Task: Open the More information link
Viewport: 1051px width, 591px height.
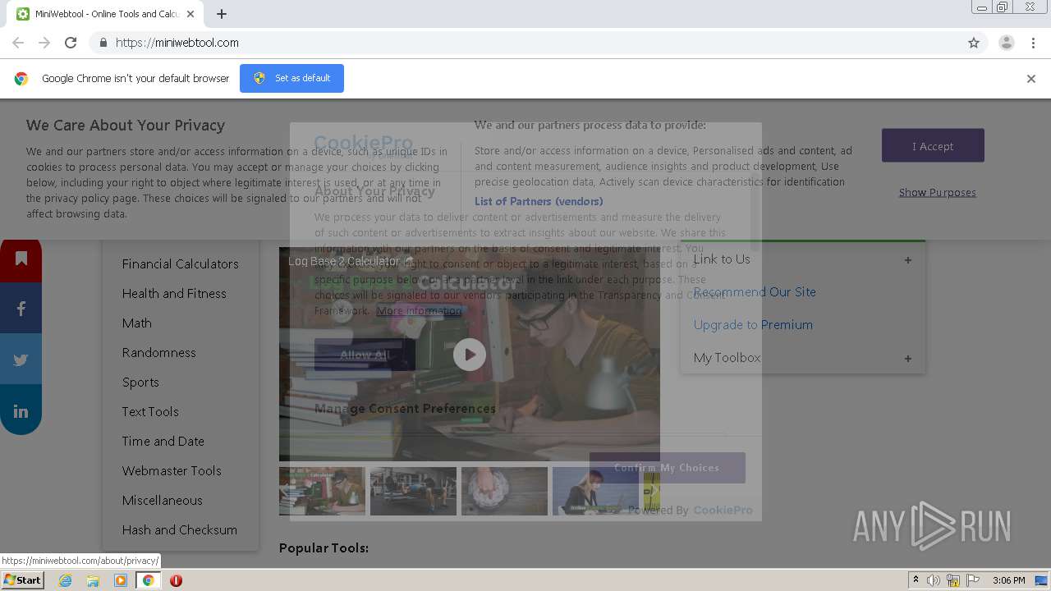Action: coord(419,310)
